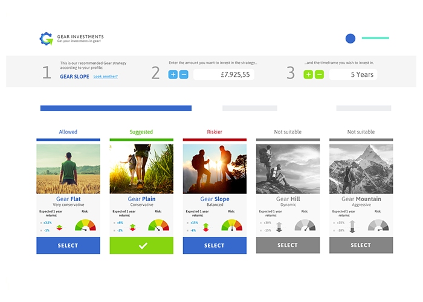
Task: Click the blue profile circle icon
Action: coord(350,39)
